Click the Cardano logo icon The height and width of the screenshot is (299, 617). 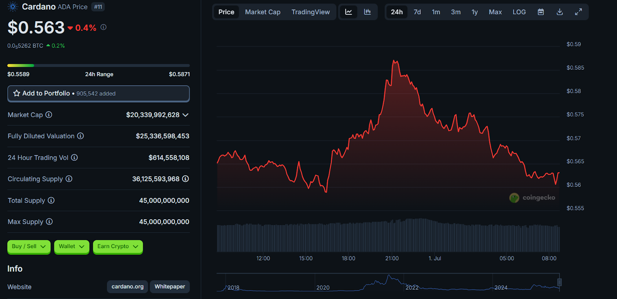[13, 7]
